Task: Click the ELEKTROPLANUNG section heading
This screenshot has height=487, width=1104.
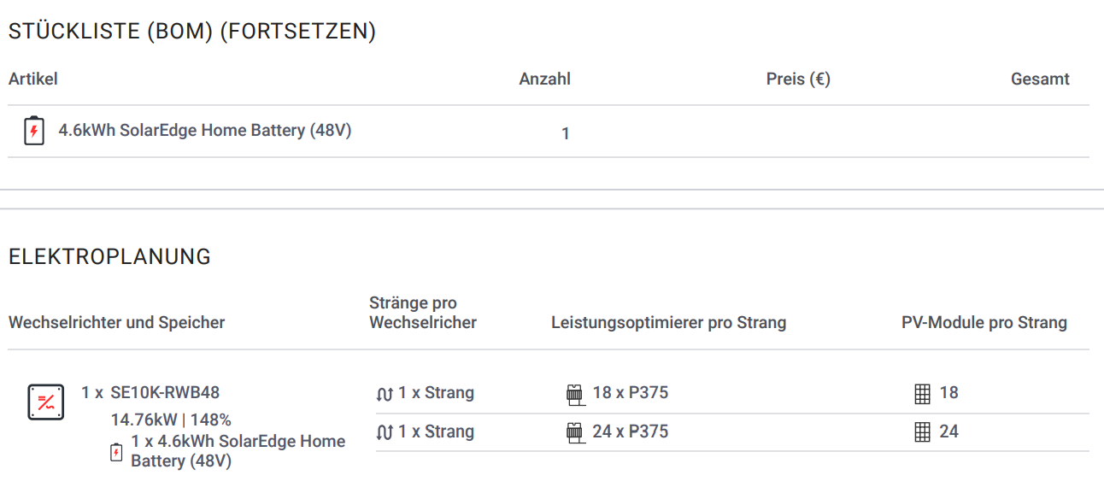Action: pos(109,256)
